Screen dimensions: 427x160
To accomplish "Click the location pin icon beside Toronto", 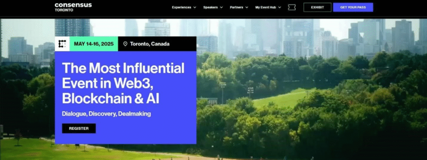I will point(125,44).
